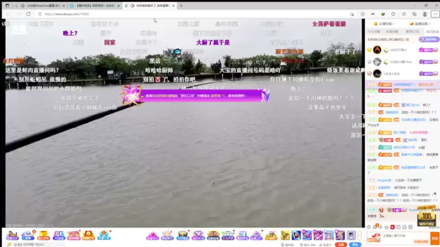
Task: Select the fireworks burst gift icon
Action: (167, 235)
